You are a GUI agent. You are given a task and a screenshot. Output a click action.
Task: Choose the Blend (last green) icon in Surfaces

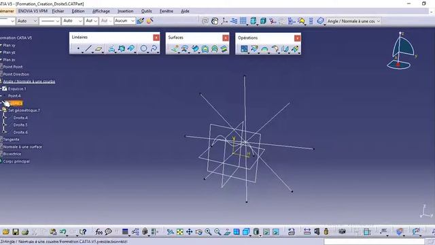coord(224,49)
